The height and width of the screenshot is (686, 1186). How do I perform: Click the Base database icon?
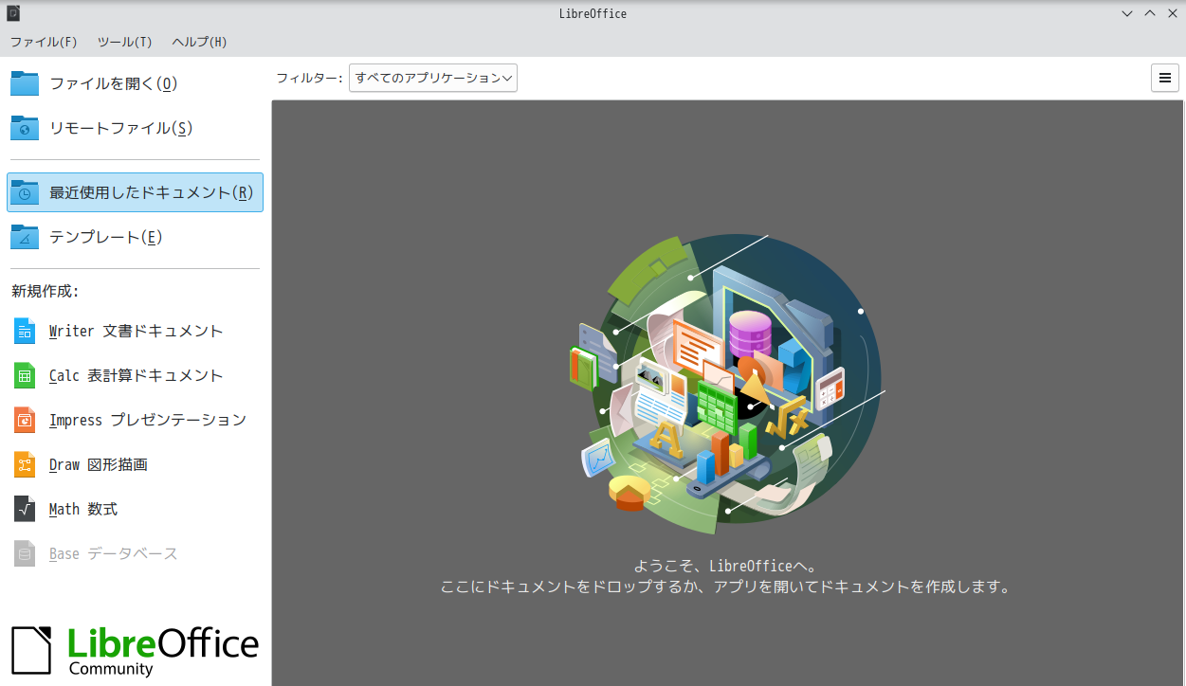(25, 553)
